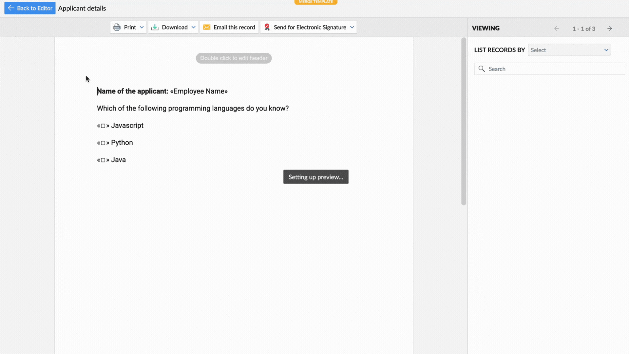Image resolution: width=629 pixels, height=354 pixels.
Task: Toggle the Javascript checkbox field
Action: 103,126
